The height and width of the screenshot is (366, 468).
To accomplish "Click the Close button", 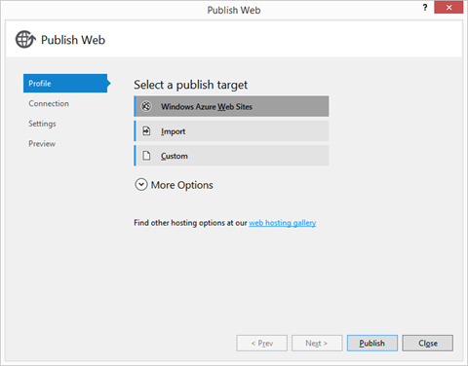I will tap(428, 343).
